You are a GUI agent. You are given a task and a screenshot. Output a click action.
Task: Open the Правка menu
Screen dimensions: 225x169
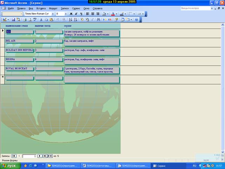coord(21,8)
